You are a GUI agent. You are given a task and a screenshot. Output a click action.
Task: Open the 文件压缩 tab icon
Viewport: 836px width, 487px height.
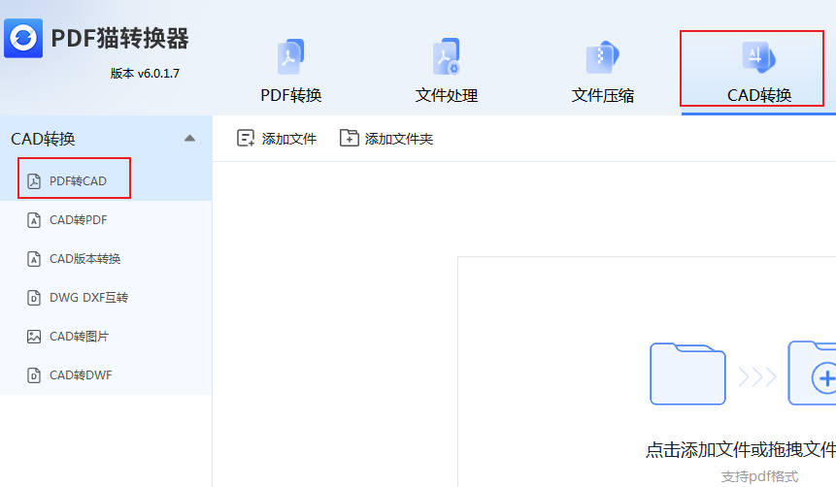pos(602,56)
